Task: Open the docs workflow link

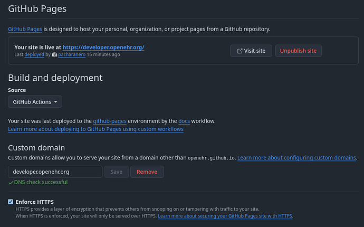Action: [x=184, y=121]
